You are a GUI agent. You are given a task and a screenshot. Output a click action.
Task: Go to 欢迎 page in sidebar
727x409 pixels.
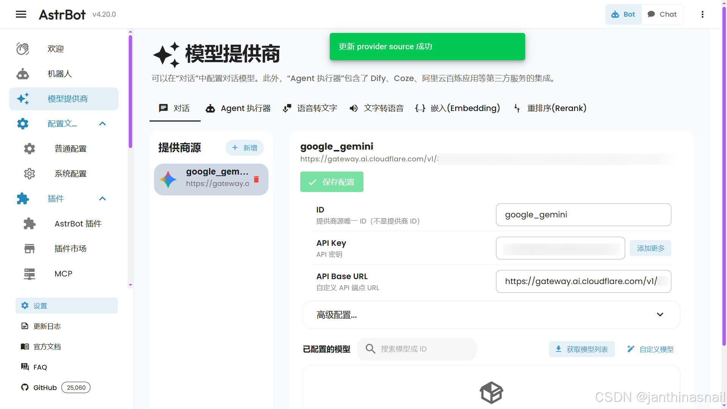click(64, 49)
